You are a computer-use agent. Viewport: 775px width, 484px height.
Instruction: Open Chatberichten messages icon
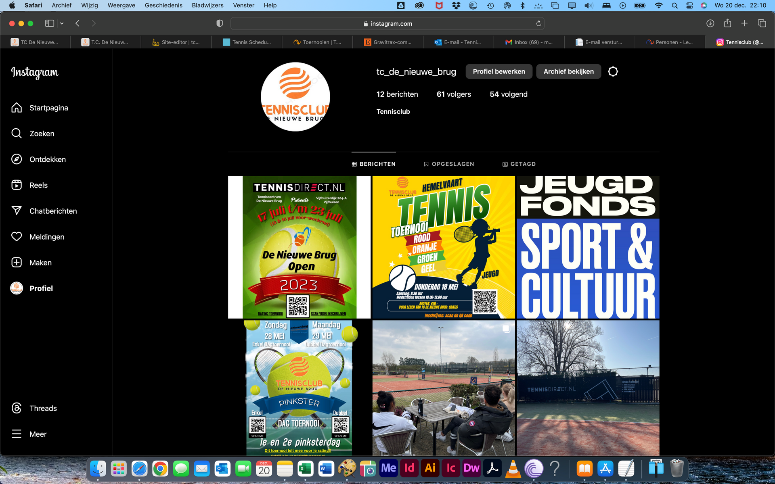[x=17, y=211]
